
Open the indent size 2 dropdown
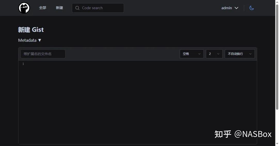tap(214, 54)
